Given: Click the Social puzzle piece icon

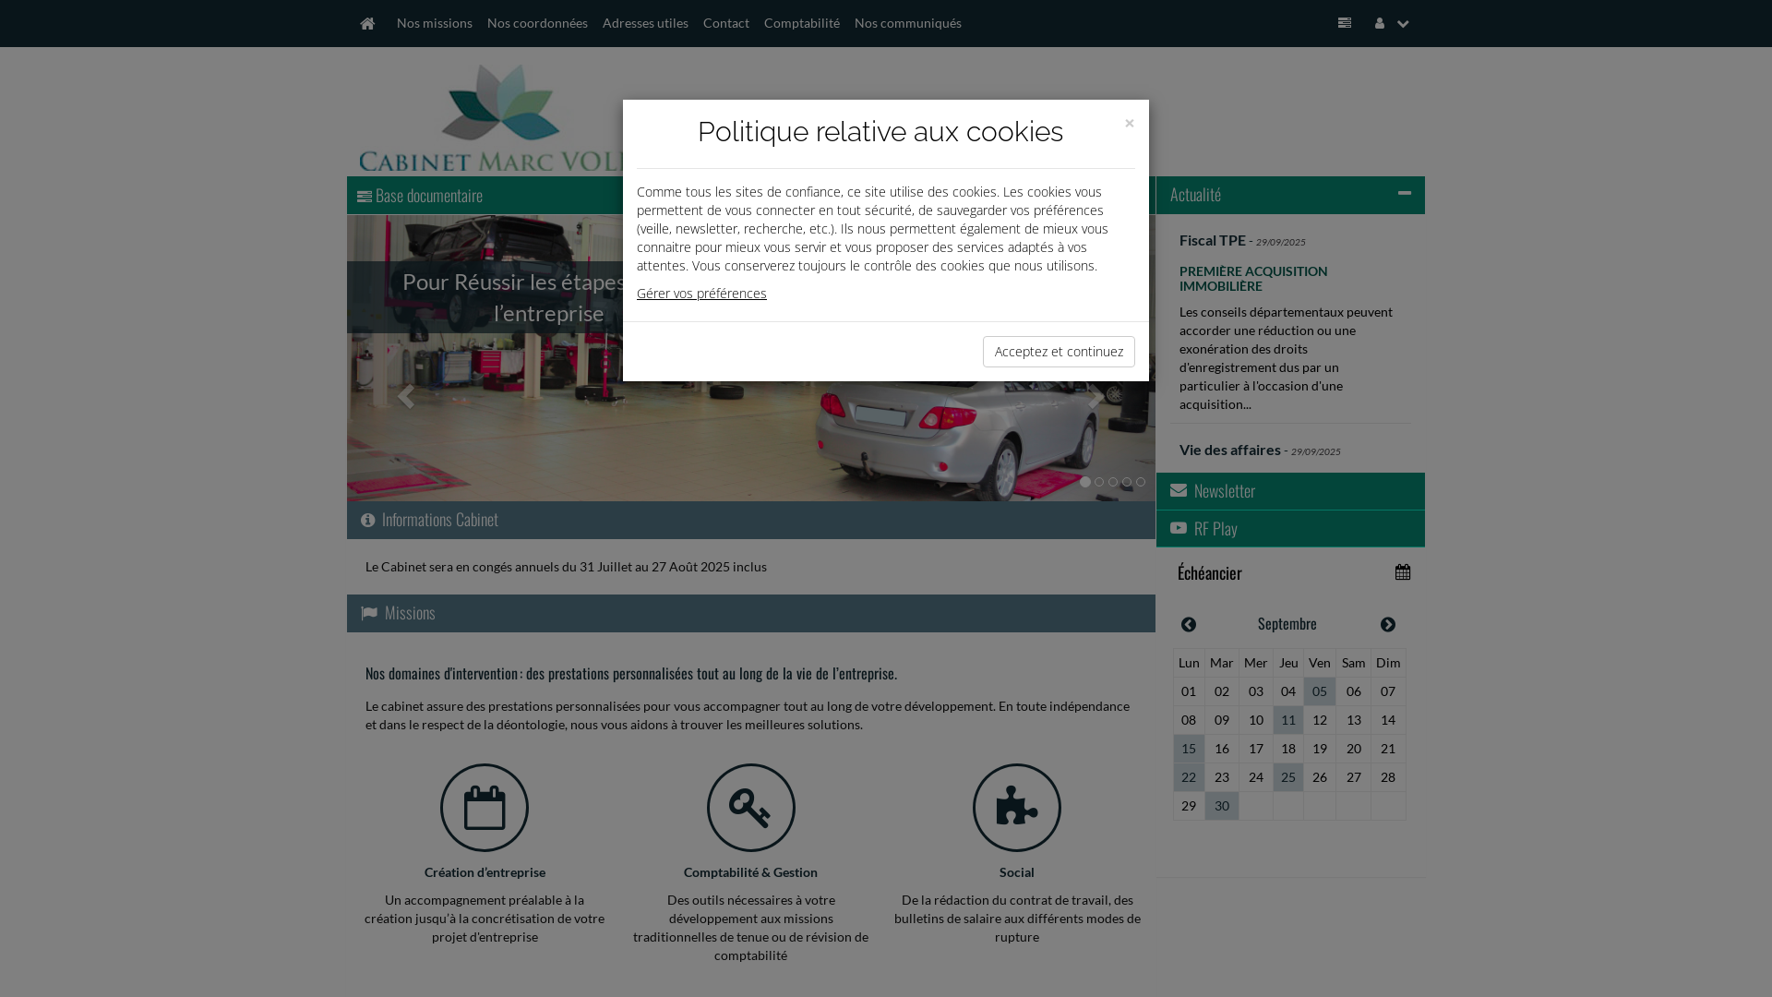Looking at the screenshot, I should 1016,808.
